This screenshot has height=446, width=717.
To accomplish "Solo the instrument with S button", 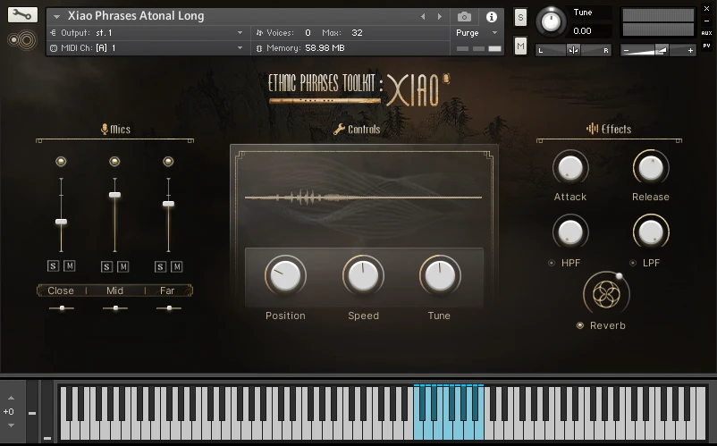I will click(x=520, y=18).
